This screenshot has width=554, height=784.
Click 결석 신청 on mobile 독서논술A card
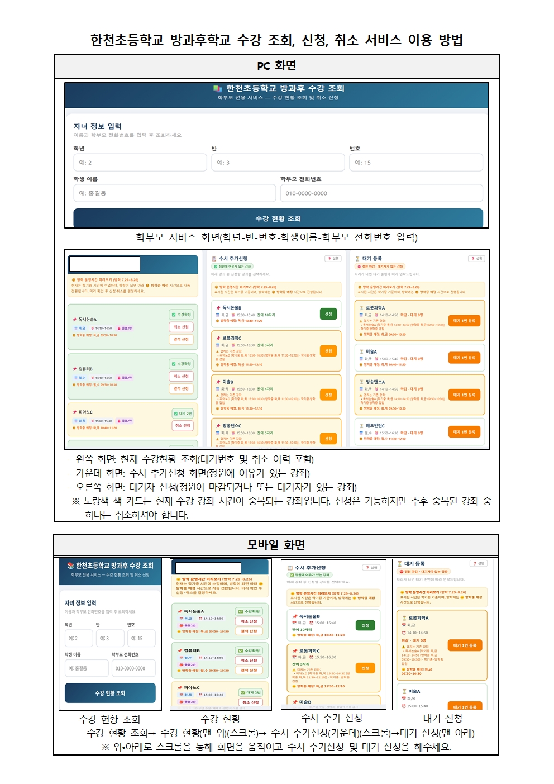[249, 631]
